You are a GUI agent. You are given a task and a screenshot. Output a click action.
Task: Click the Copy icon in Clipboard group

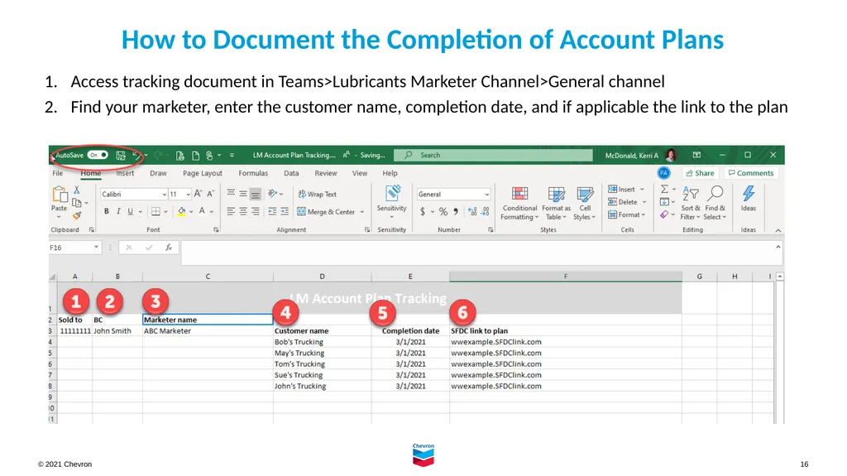77,203
